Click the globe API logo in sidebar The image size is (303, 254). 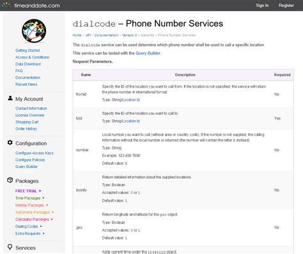(34, 31)
